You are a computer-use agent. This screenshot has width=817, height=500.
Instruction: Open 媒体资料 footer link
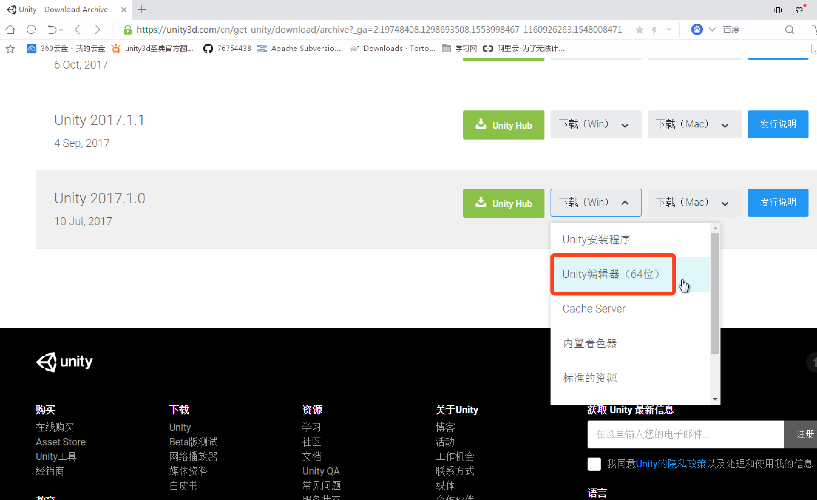click(188, 471)
